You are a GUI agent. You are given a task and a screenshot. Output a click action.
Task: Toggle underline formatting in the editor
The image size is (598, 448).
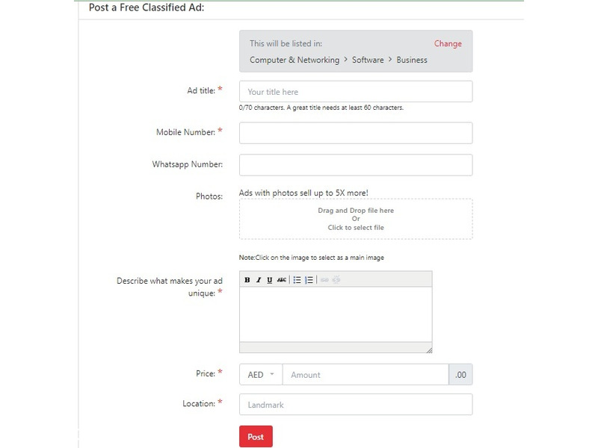click(x=270, y=280)
